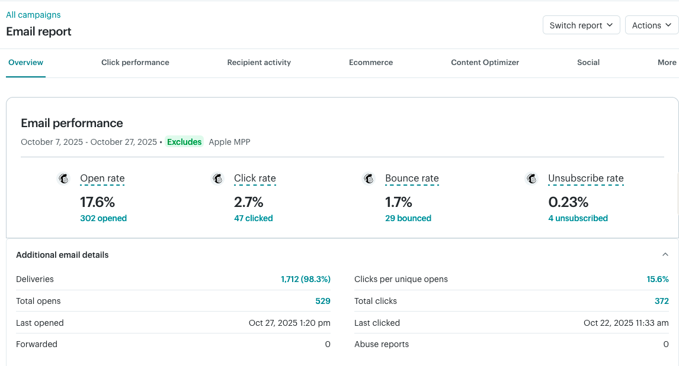View the 47 clicked contacts
The height and width of the screenshot is (366, 679).
coord(253,218)
